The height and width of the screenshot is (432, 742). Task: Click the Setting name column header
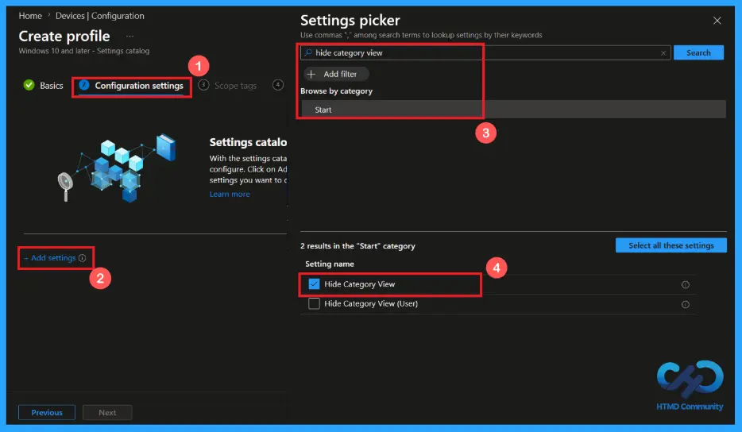click(330, 264)
